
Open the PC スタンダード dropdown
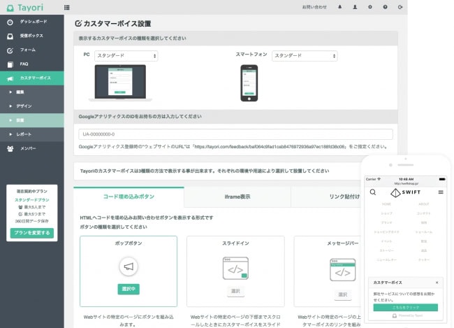point(126,55)
